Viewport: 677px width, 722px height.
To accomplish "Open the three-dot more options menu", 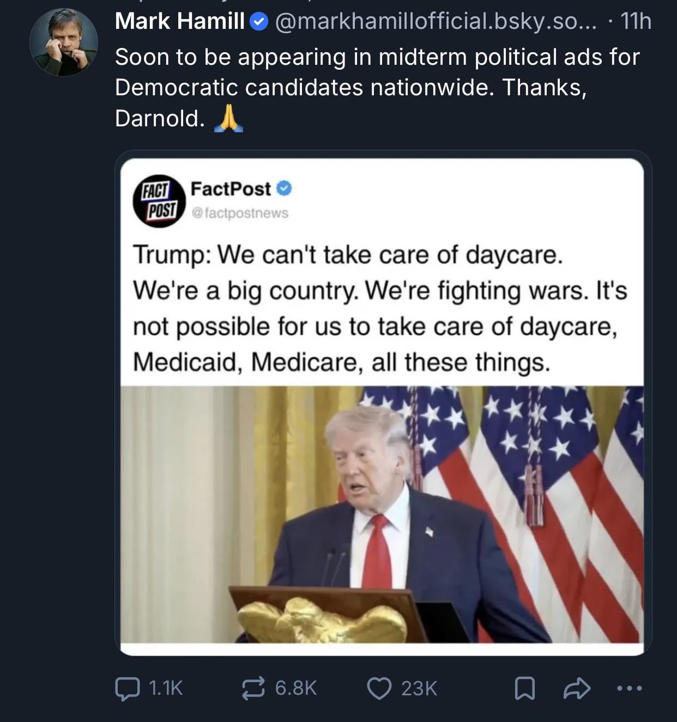I will point(630,689).
